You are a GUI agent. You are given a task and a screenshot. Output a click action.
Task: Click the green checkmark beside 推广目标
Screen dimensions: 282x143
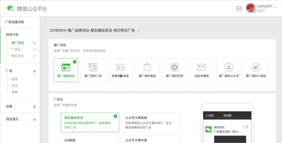click(35, 43)
